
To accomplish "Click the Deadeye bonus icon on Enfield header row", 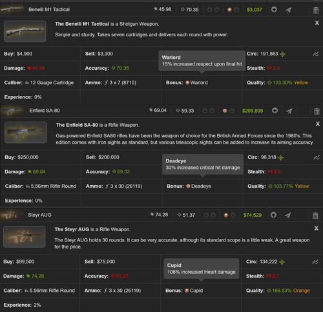I will (x=225, y=111).
